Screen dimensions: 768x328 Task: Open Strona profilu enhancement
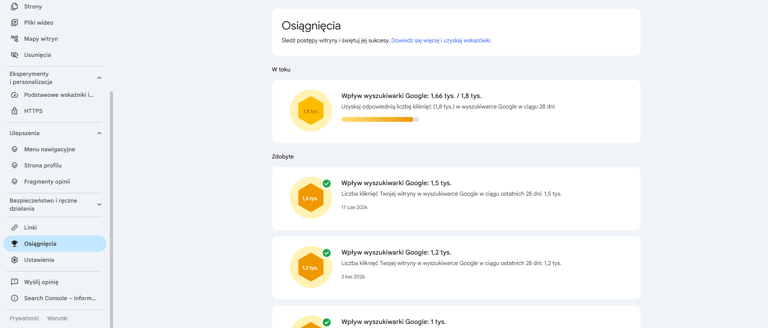pos(55,165)
